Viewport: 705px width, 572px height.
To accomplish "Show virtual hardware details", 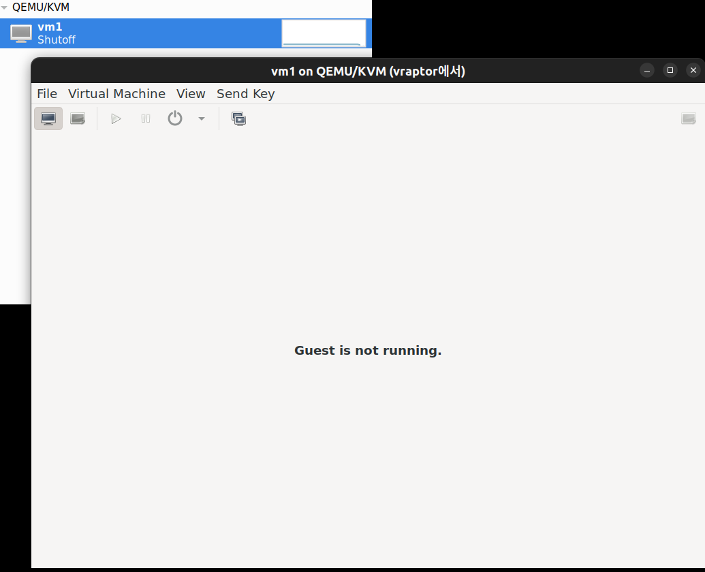I will click(78, 118).
